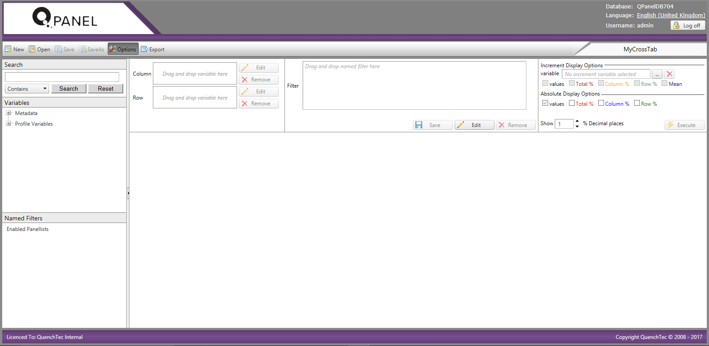Click the Execute button
The image size is (709, 346).
[685, 125]
